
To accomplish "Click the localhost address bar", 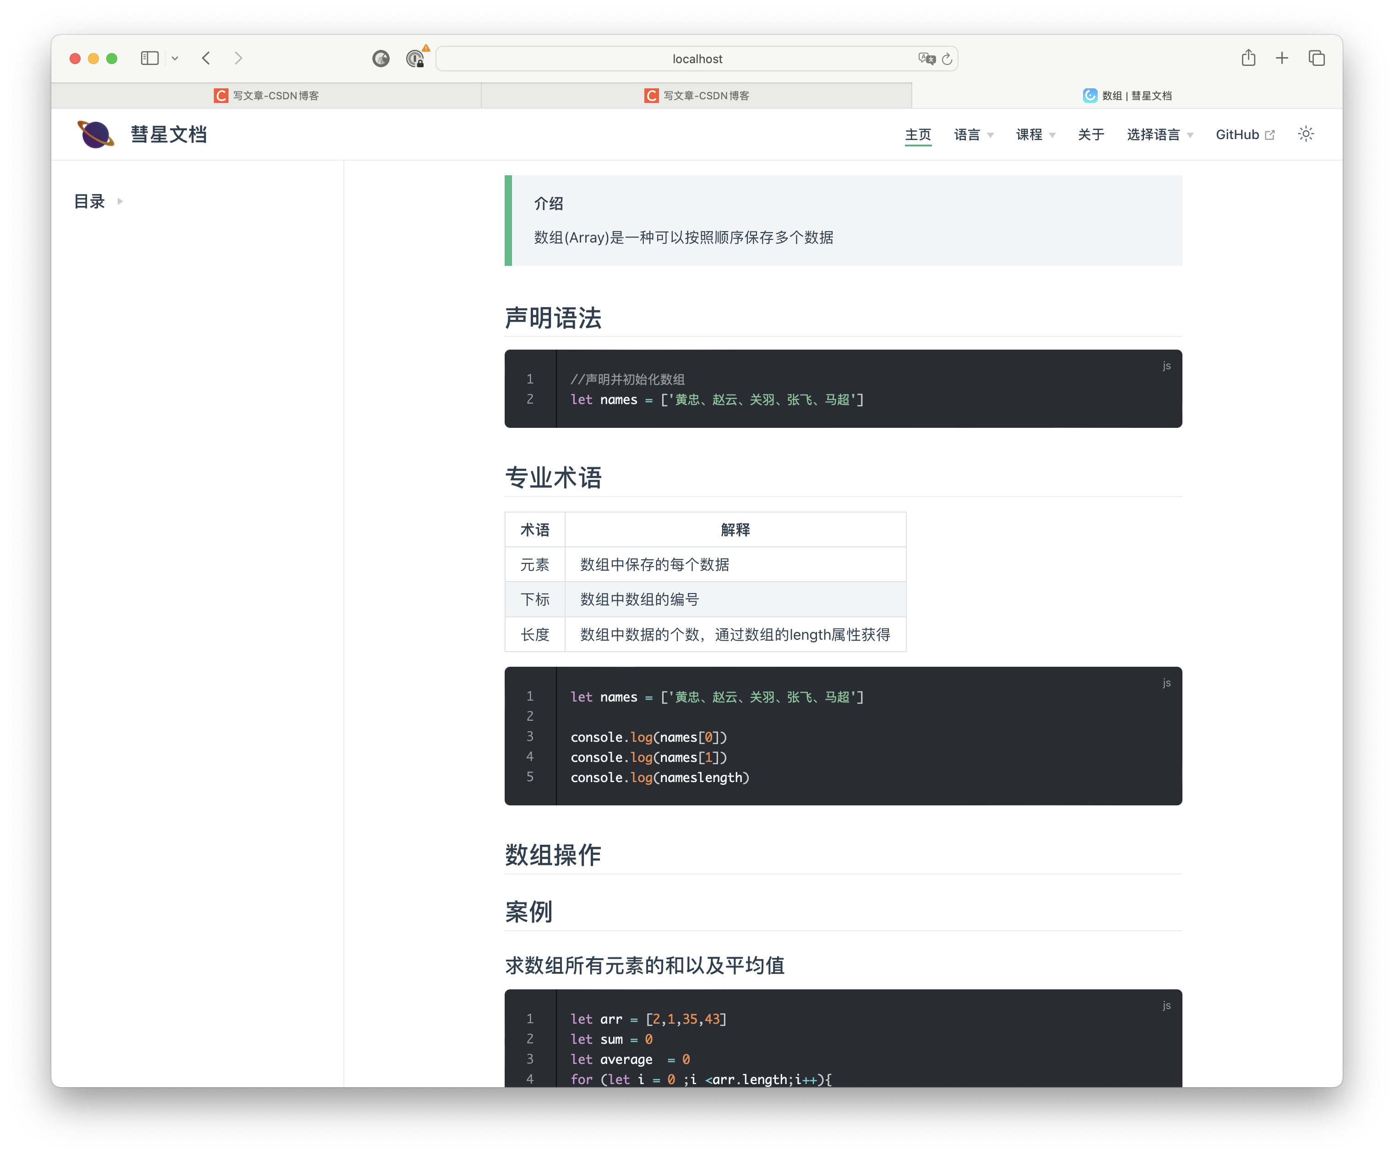I will coord(697,59).
